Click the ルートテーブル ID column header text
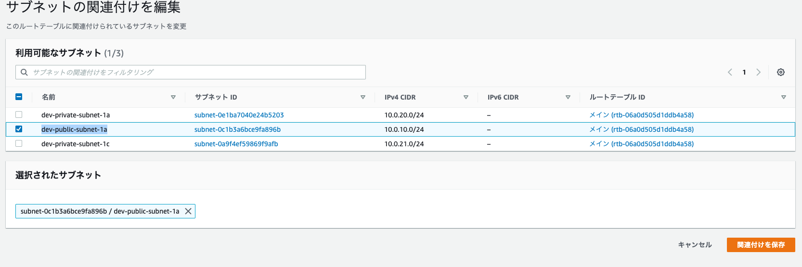802x267 pixels. click(617, 97)
